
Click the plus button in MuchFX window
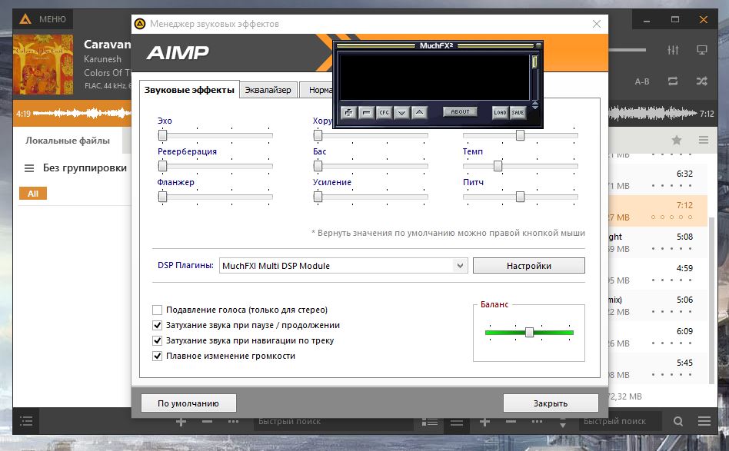pos(348,112)
